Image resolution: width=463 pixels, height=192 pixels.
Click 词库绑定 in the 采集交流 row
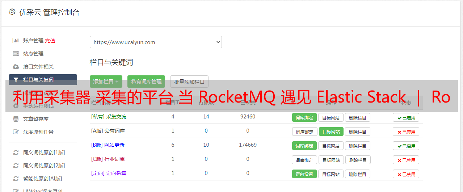304,117
